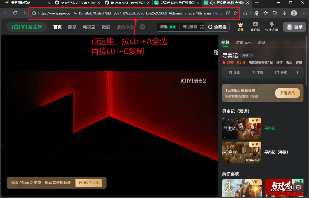This screenshot has width=309, height=198.
Task: Open the 微剧 navigation item
Action: point(106,27)
